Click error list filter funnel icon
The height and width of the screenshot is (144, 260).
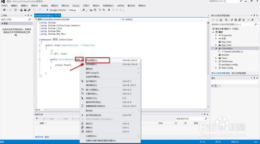[x=37, y=119]
